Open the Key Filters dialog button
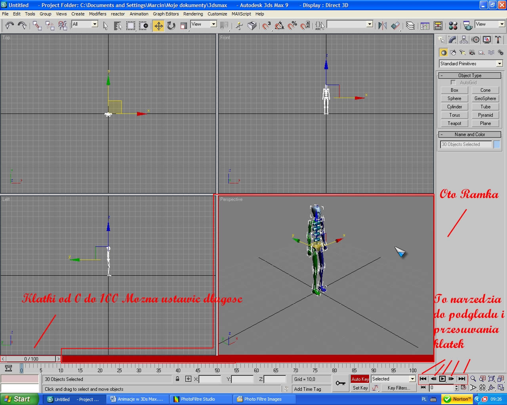 [x=398, y=388]
